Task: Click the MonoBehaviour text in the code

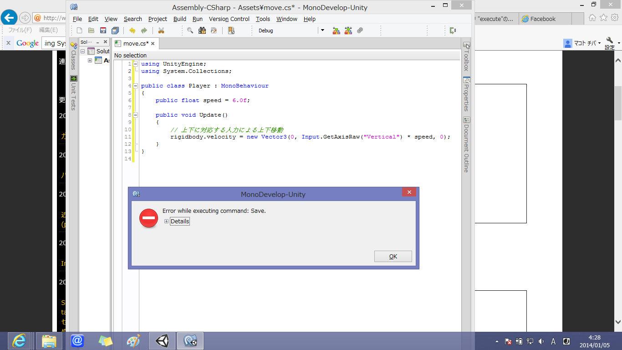Action: click(245, 86)
